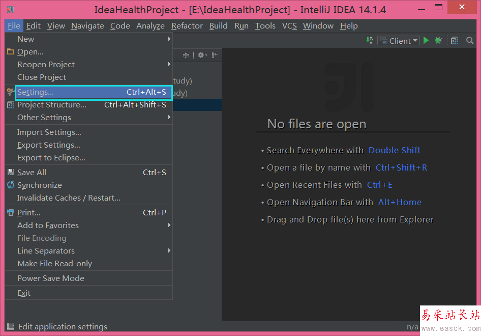Click the tool windows icon in the status bar
481x336 pixels.
pyautogui.click(x=11, y=326)
